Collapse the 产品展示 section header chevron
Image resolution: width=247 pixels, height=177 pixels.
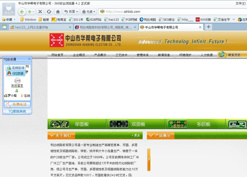pyautogui.click(x=151, y=135)
